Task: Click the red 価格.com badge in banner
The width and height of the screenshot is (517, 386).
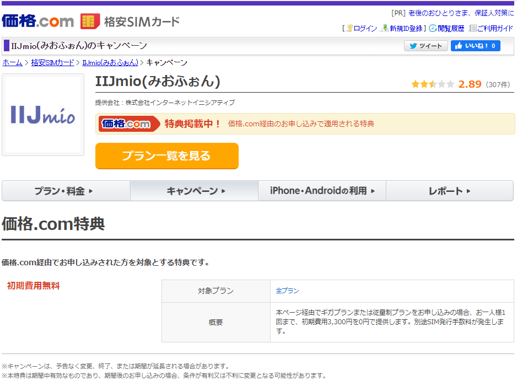Action: pos(129,124)
